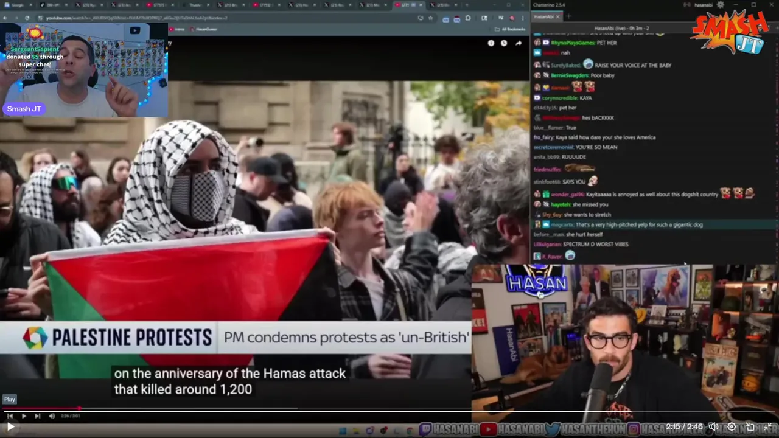The image size is (779, 438).
Task: Click the share arrow icon above the video
Action: coord(519,43)
